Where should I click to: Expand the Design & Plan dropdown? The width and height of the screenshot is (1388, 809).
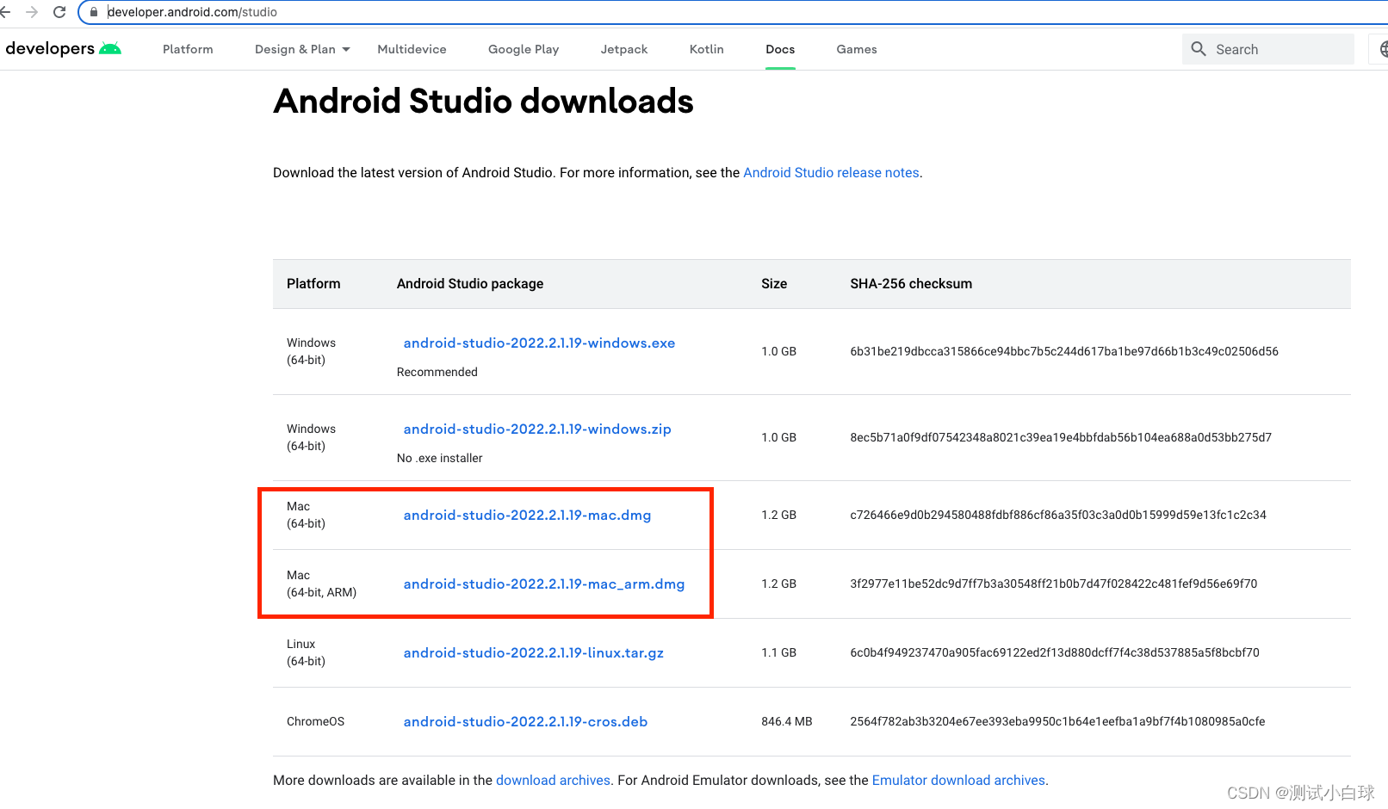click(302, 49)
